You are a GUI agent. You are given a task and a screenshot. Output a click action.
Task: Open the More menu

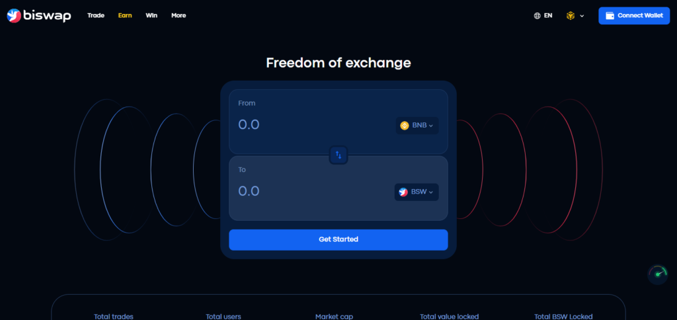coord(179,16)
